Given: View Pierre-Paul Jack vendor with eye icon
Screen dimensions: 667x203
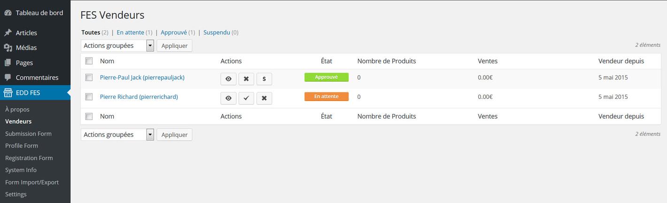Looking at the screenshot, I should point(228,79).
